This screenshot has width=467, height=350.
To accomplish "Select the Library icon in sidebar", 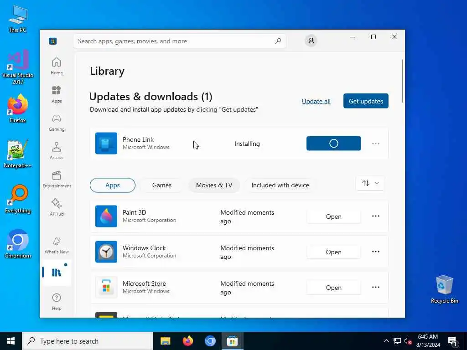I will (57, 273).
